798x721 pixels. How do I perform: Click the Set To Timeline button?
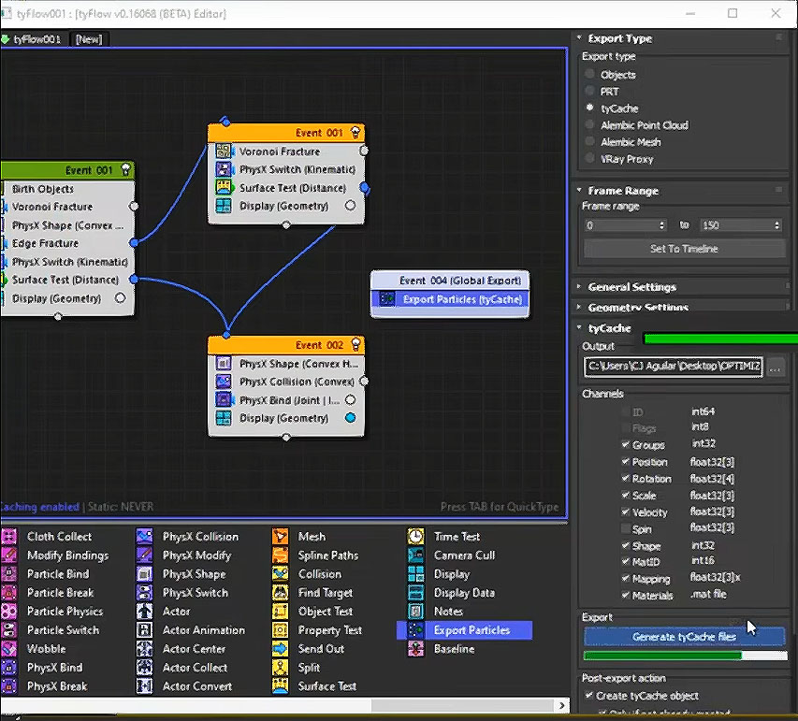point(684,249)
